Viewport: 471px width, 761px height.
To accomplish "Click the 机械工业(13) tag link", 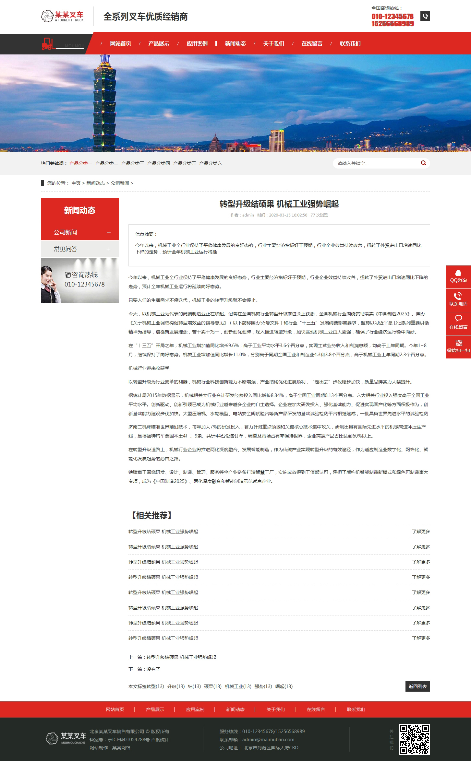I will pos(238,686).
